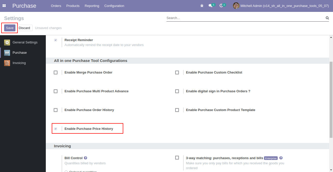Open the conversations chat icon

(210, 6)
